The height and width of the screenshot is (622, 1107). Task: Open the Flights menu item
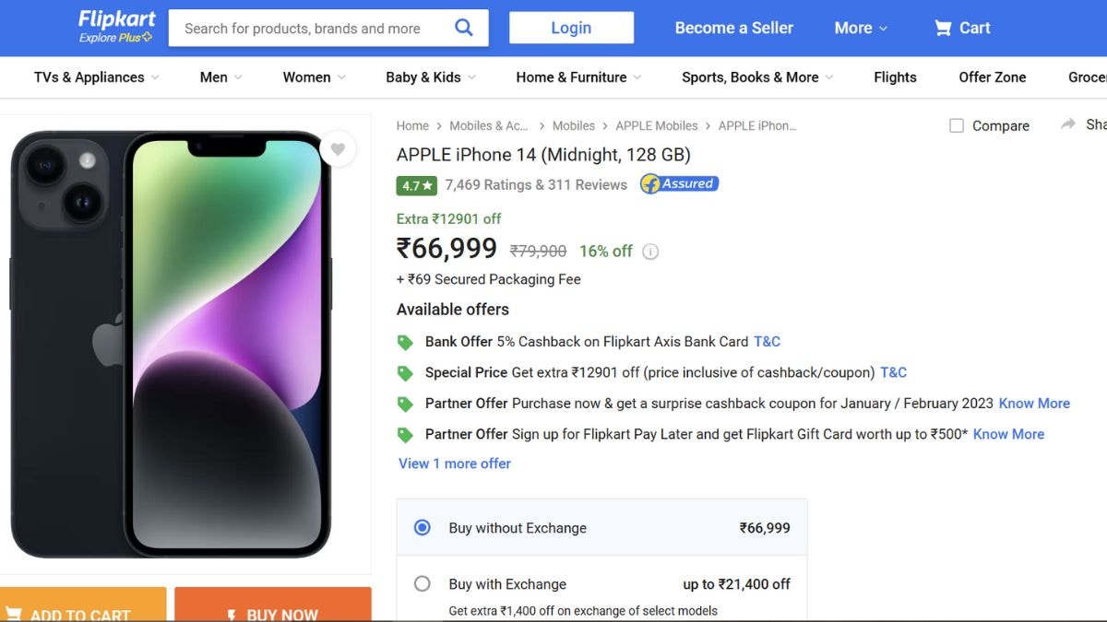click(x=895, y=77)
